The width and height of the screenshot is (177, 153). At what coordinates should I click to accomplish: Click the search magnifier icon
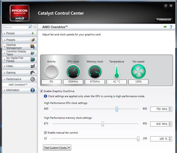[x=30, y=27]
